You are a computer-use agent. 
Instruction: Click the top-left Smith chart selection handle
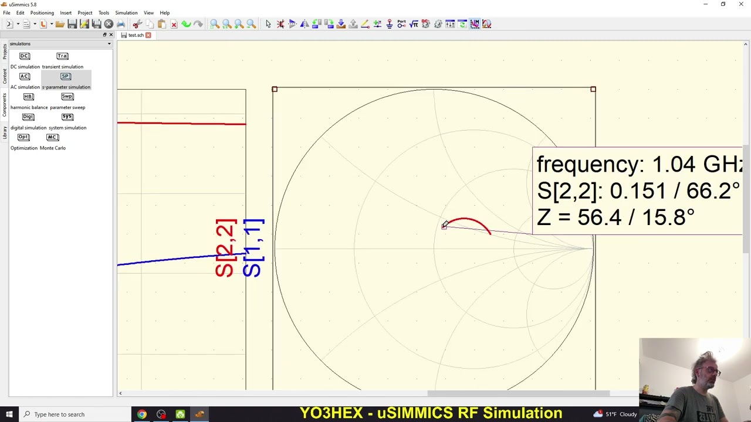[275, 89]
